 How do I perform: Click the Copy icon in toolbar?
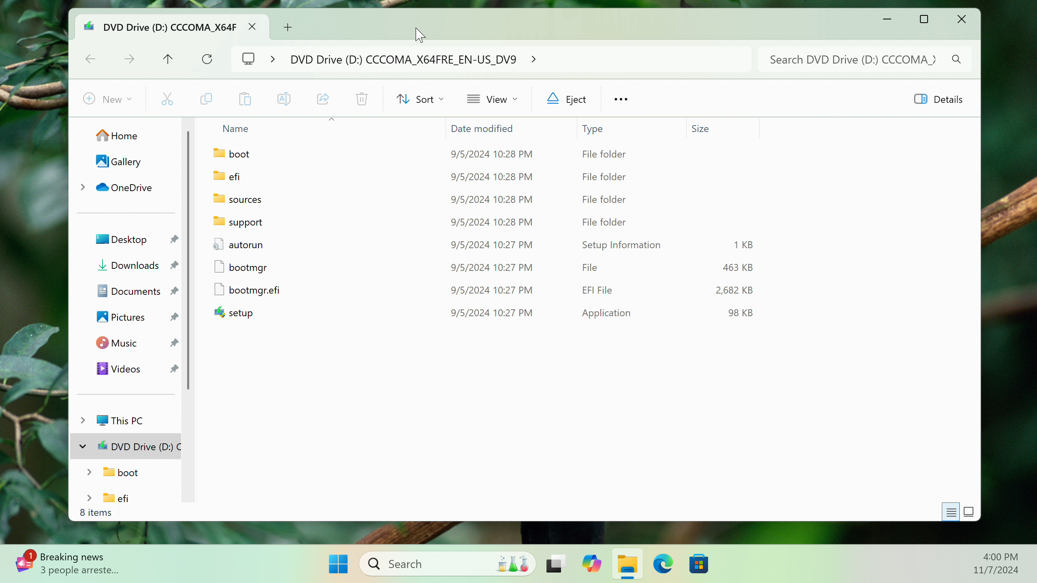[x=206, y=99]
